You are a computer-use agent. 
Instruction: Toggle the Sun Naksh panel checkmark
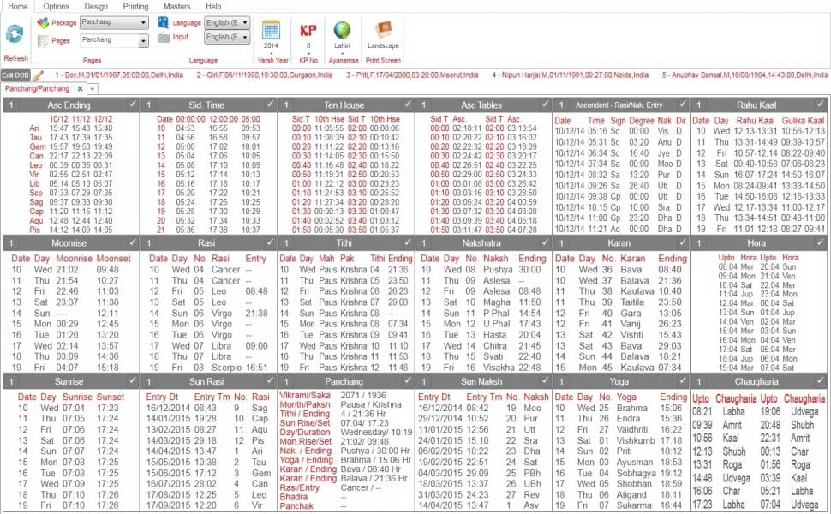pyautogui.click(x=546, y=381)
